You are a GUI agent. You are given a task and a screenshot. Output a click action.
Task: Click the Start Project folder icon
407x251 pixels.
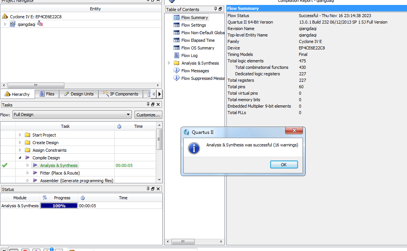(27, 135)
